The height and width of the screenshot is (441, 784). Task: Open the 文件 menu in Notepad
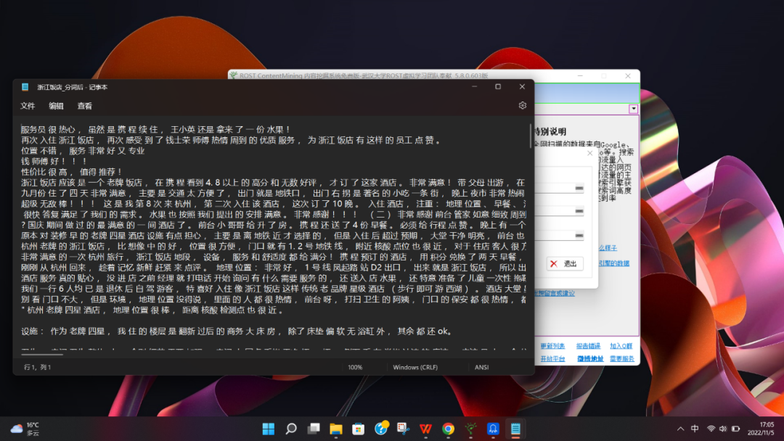pyautogui.click(x=28, y=106)
